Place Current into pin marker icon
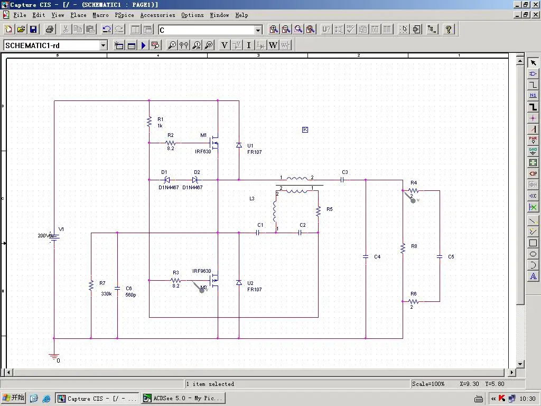The height and width of the screenshot is (406, 541). pos(197,45)
